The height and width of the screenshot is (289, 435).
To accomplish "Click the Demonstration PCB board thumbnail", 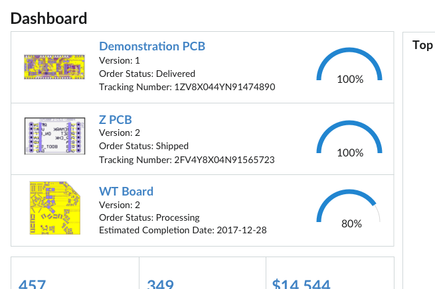I will pyautogui.click(x=54, y=67).
